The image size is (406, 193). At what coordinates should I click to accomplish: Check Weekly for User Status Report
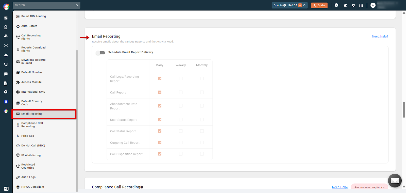tap(181, 120)
